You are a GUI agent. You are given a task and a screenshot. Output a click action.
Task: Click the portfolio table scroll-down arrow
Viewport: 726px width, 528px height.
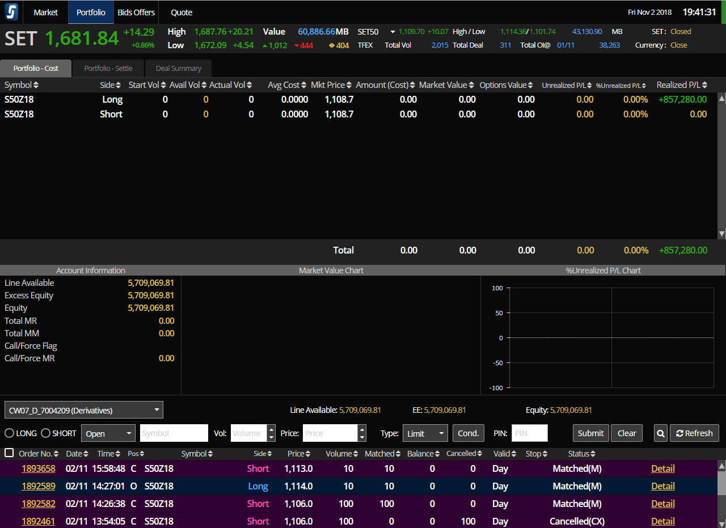click(x=721, y=234)
